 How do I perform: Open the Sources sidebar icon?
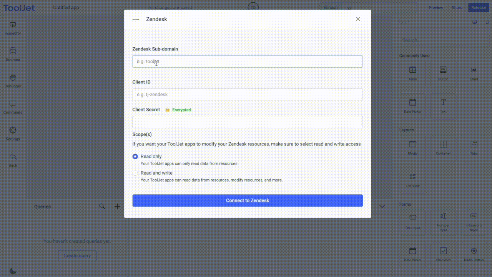coord(13,52)
